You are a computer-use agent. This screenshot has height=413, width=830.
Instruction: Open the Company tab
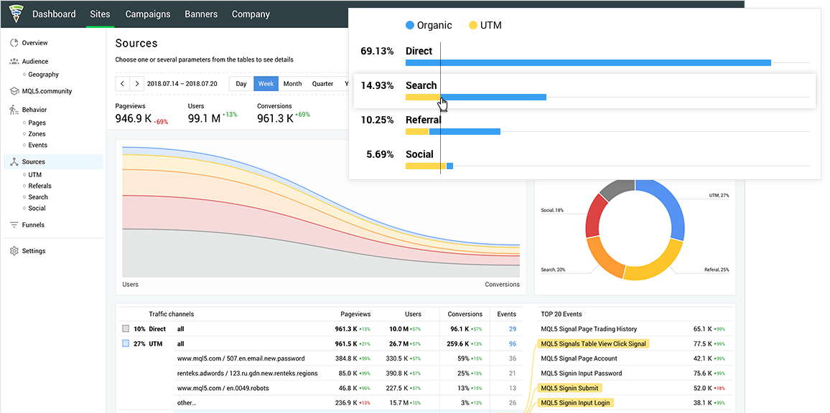pyautogui.click(x=251, y=14)
